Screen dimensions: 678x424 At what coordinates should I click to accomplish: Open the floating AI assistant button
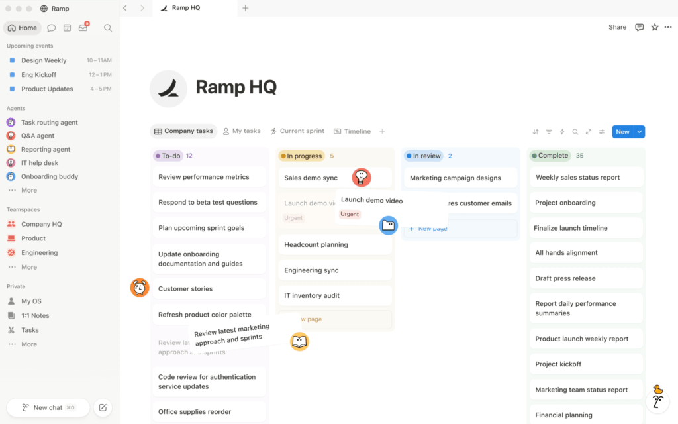tap(657, 401)
